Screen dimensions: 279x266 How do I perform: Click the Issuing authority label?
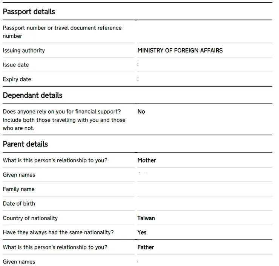pos(24,51)
